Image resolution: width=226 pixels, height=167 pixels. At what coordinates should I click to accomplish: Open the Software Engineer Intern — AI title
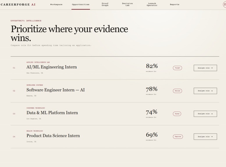pyautogui.click(x=56, y=90)
